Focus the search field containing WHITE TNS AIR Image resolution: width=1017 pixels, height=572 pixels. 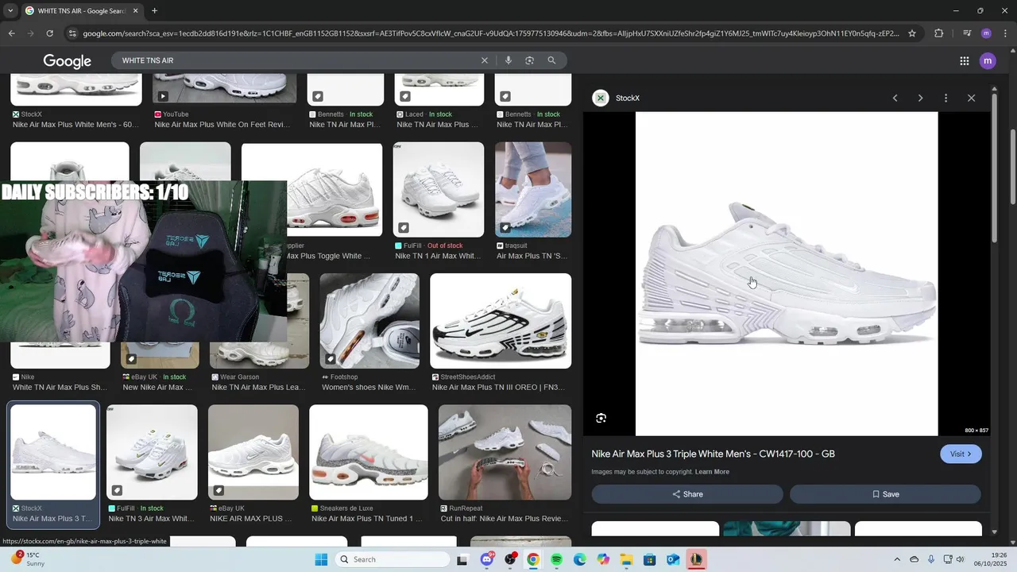click(x=298, y=60)
